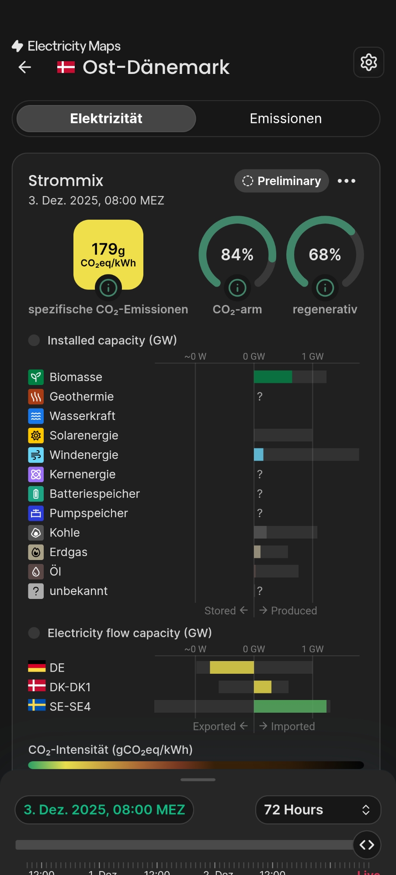Switch to the Emissionen tab

tap(285, 119)
